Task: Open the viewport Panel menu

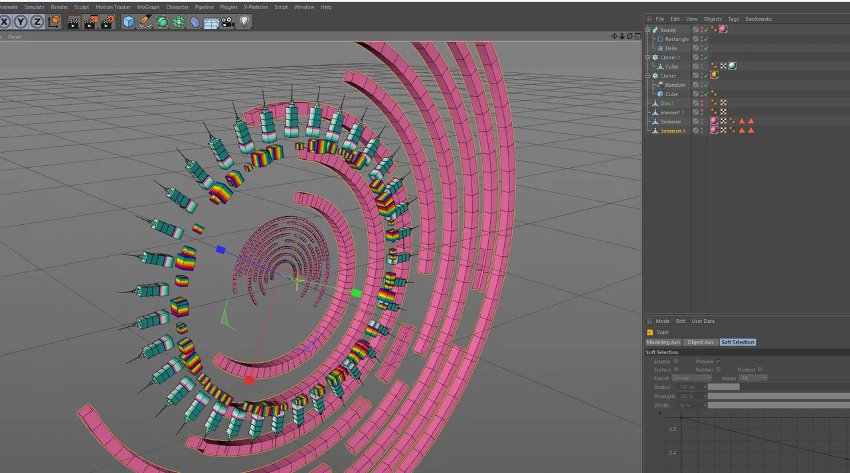Action: coord(15,36)
